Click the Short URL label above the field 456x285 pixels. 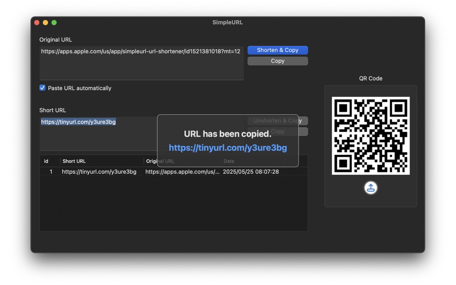[x=53, y=110]
